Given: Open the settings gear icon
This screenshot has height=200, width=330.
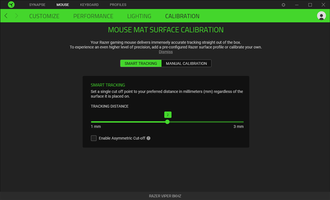Looking at the screenshot, I should [x=284, y=5].
